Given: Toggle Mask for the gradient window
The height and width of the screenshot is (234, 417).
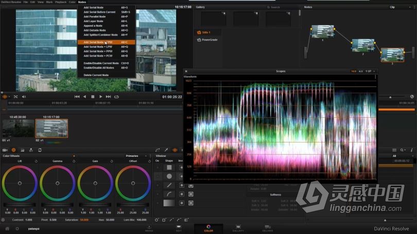Looking at the screenshot, I should (x=190, y=203).
